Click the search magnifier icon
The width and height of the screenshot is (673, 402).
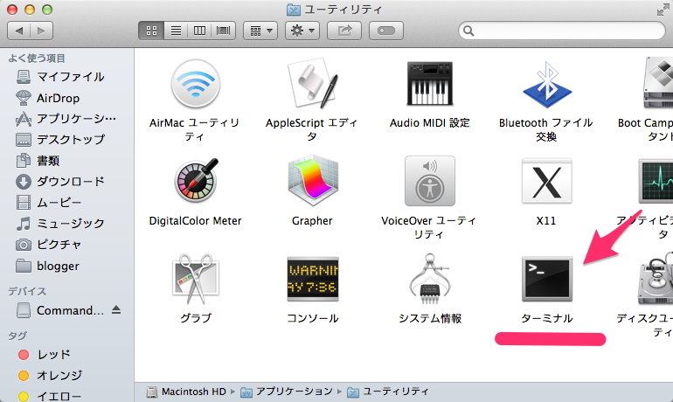(468, 31)
